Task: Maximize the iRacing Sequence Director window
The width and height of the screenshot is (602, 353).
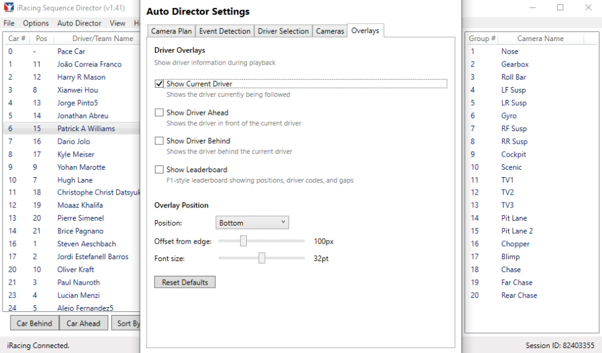Action: (560, 7)
